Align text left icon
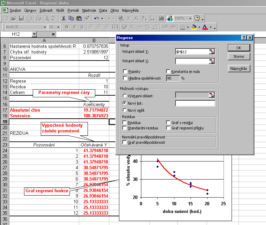Screen dimensions: 266x225 tap(92, 27)
